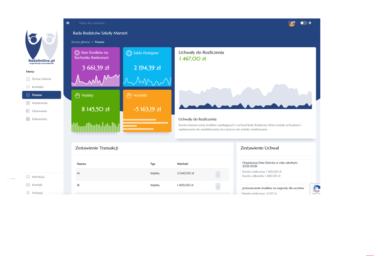Open Organizacja Dnia Dziecka resolution entry
The image size is (375, 256).
(276, 171)
